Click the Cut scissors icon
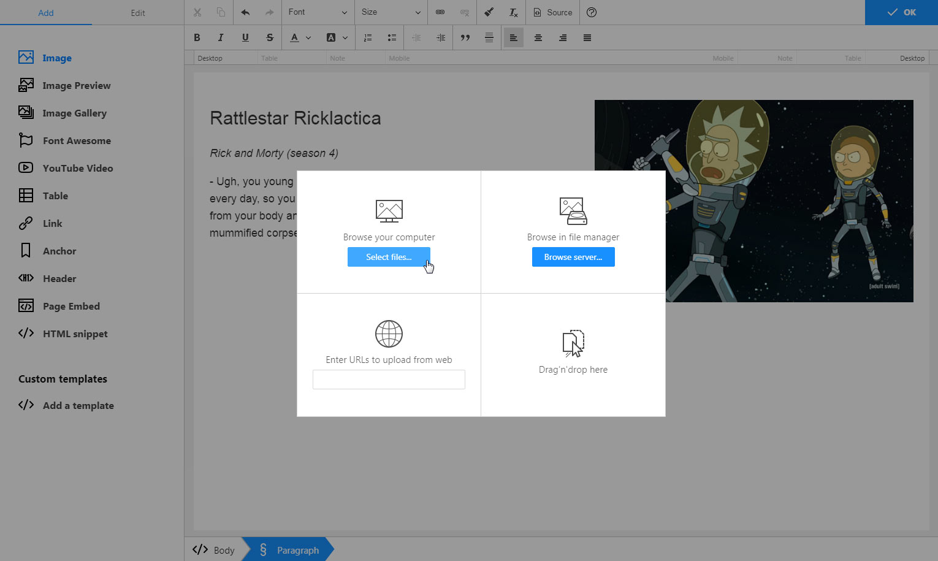The width and height of the screenshot is (938, 561). click(197, 12)
